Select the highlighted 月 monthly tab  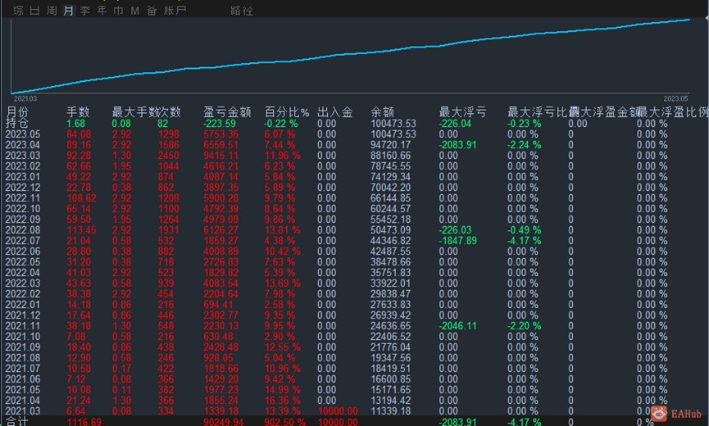(68, 11)
